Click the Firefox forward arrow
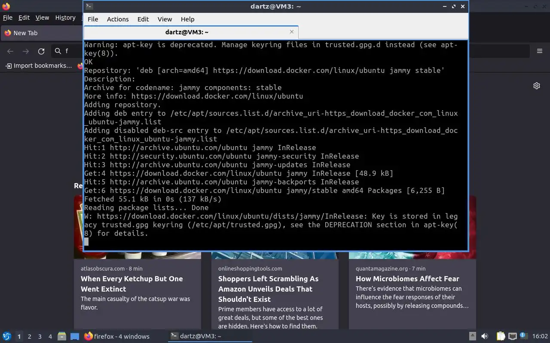 (26, 51)
